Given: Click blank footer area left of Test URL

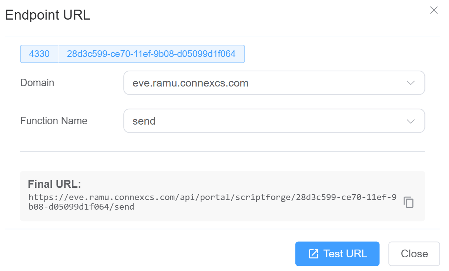Looking at the screenshot, I should tap(148, 254).
